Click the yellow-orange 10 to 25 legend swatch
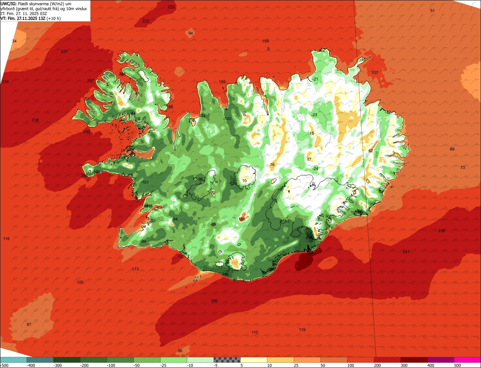The height and width of the screenshot is (368, 481). [x=280, y=360]
